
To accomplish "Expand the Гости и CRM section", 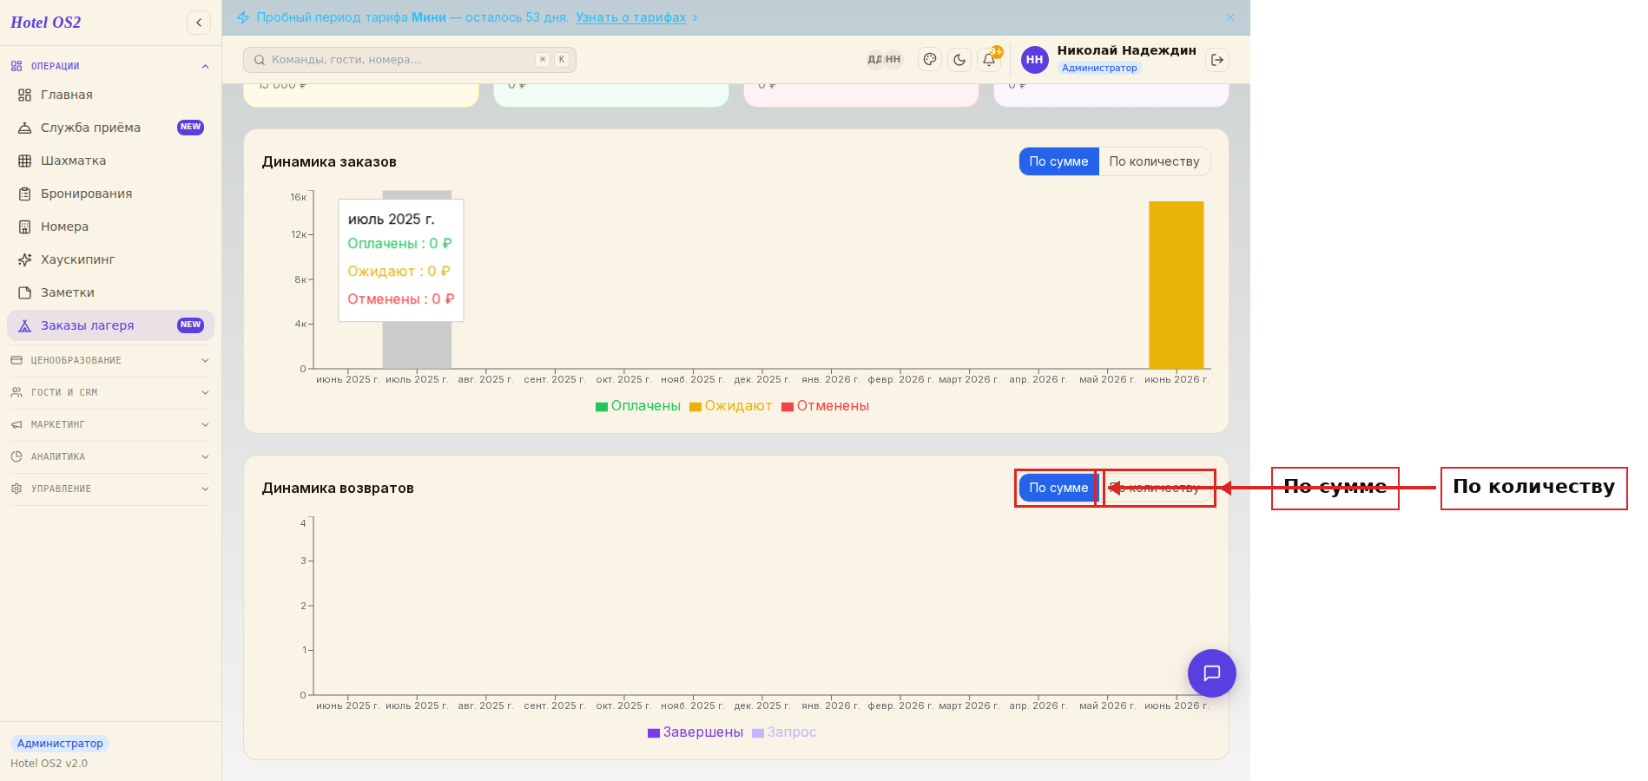I will (110, 392).
